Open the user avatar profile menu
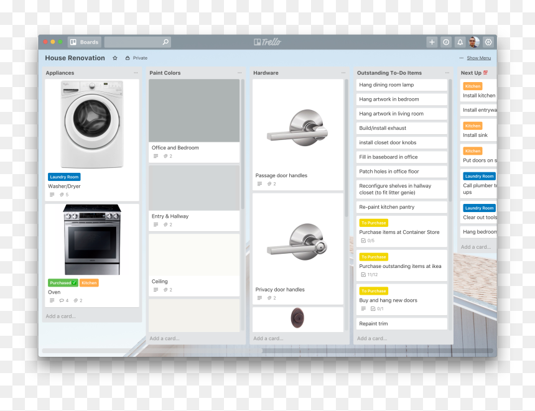 pos(474,42)
